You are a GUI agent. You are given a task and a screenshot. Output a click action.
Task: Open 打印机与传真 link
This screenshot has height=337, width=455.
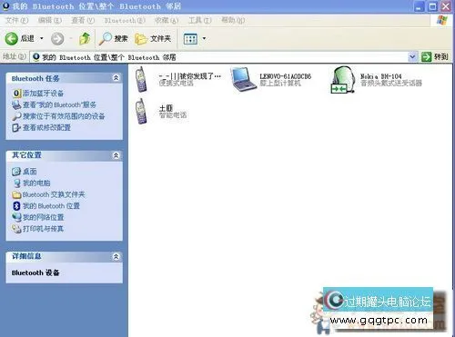point(44,229)
